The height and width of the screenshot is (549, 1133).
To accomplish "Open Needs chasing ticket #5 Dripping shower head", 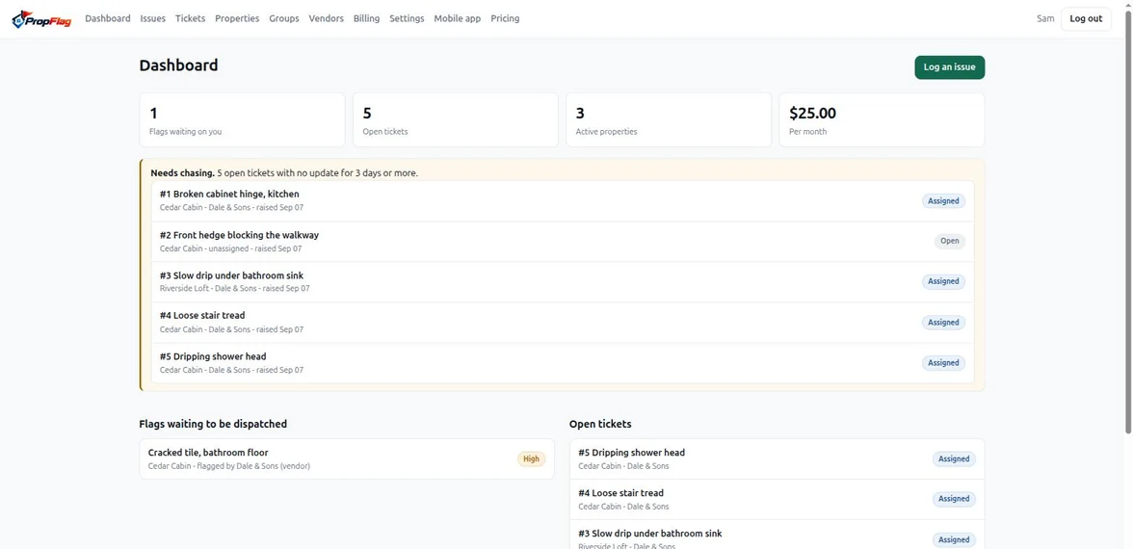I will pyautogui.click(x=563, y=362).
